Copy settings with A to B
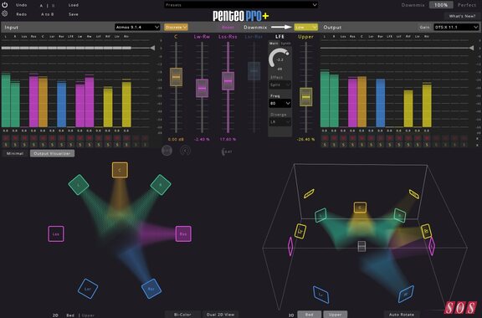Viewport: 482px width, 318px height. [x=48, y=14]
